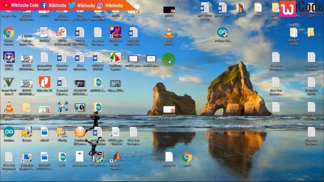
Task: Open the VLC media player shortcut
Action: pyautogui.click(x=9, y=107)
